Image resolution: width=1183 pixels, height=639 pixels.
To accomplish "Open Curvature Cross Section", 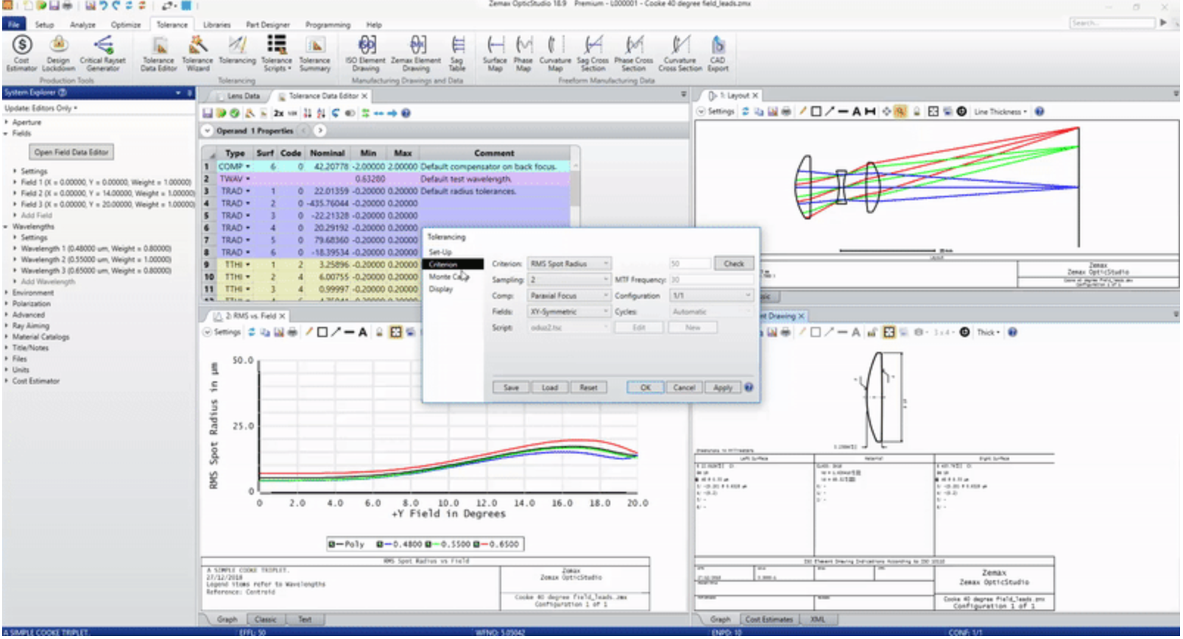I will tap(680, 53).
